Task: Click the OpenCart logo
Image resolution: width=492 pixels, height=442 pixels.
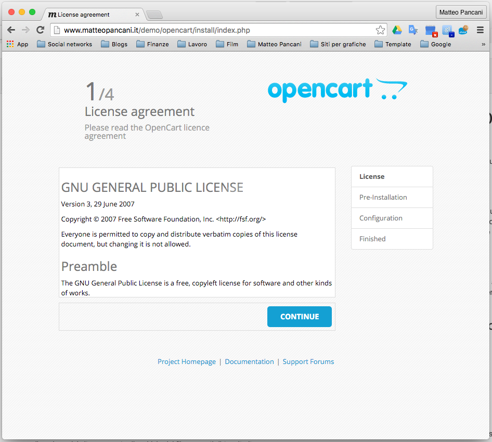Action: (x=338, y=90)
